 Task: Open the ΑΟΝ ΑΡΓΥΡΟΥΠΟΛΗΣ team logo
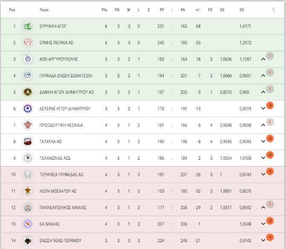click(28, 59)
